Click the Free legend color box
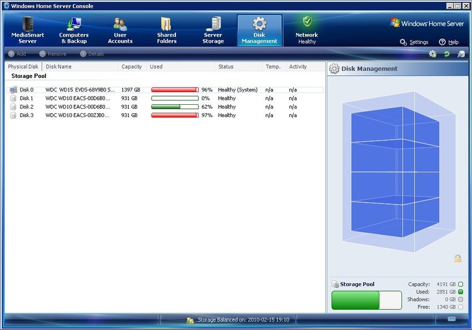The width and height of the screenshot is (472, 330). 460,307
